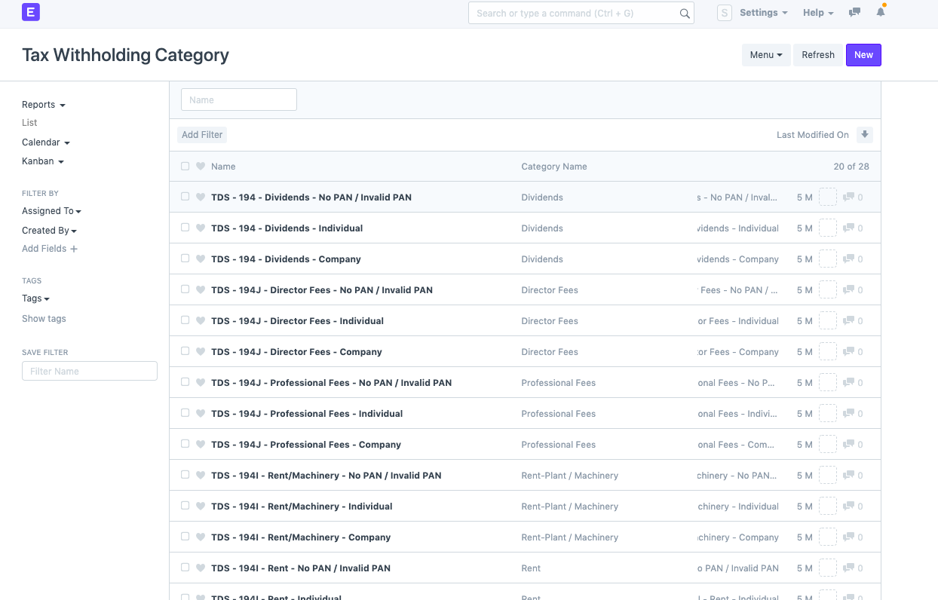Open the notifications bell icon

tap(880, 12)
